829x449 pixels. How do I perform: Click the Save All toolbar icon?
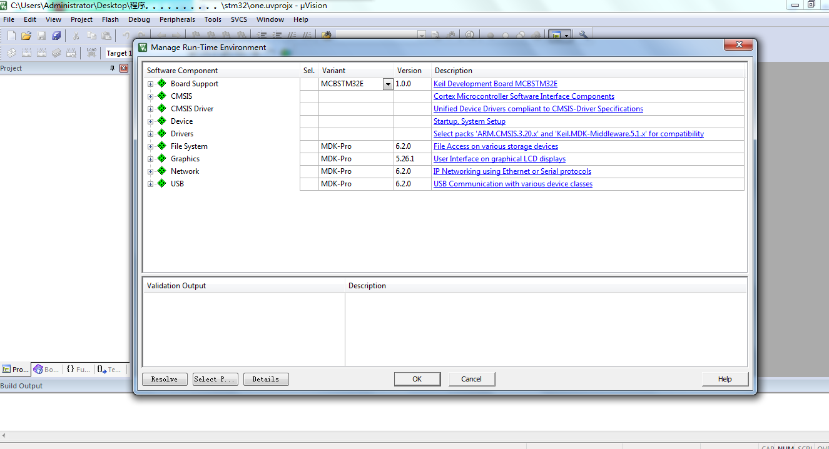tap(57, 36)
